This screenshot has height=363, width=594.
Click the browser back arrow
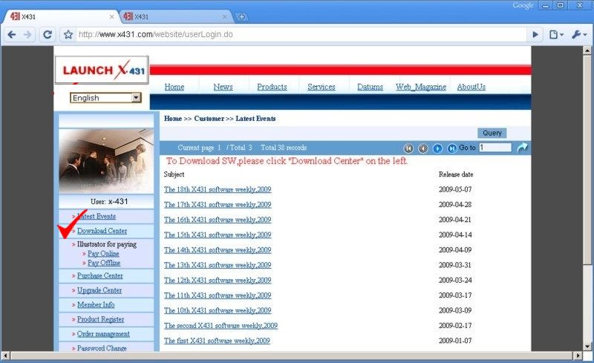12,34
